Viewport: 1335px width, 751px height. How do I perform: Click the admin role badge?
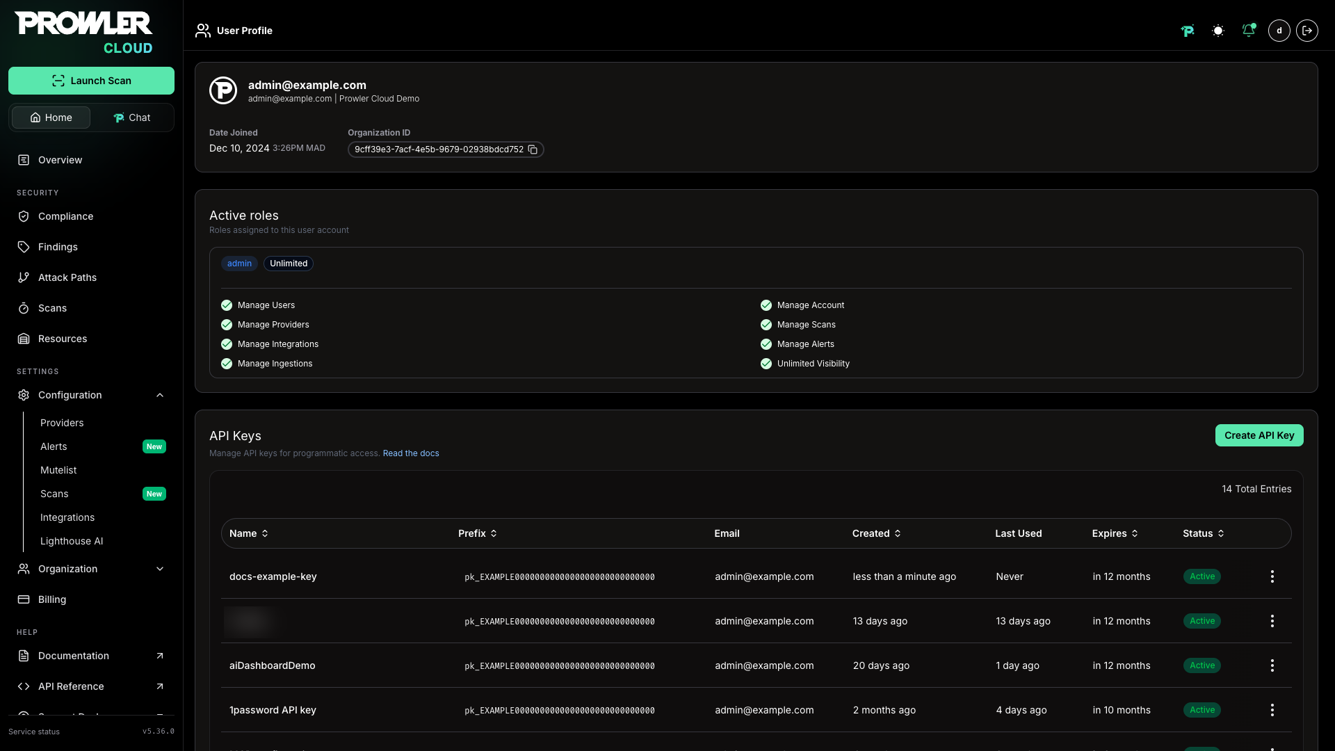[x=239, y=264]
